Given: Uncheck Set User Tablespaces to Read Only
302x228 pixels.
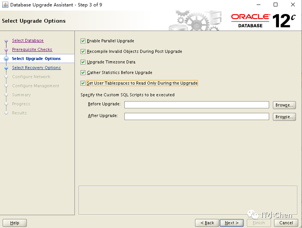Looking at the screenshot, I should tap(83, 83).
